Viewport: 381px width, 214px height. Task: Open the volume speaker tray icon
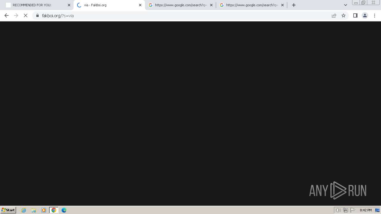coord(338,210)
